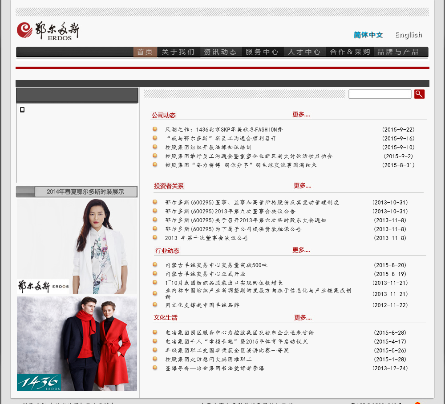The image size is (445, 404).
Task: Open the 首页 menu item
Action: 145,52
